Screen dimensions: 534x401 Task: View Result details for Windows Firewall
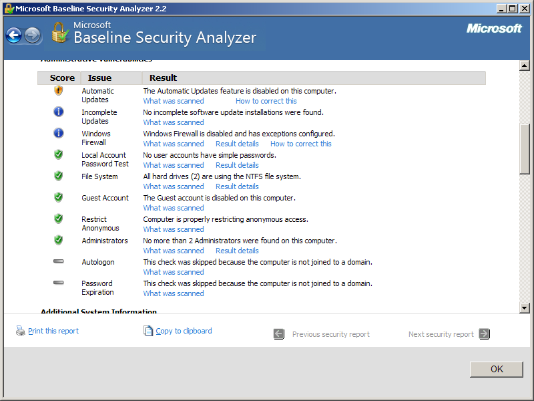[x=238, y=144]
